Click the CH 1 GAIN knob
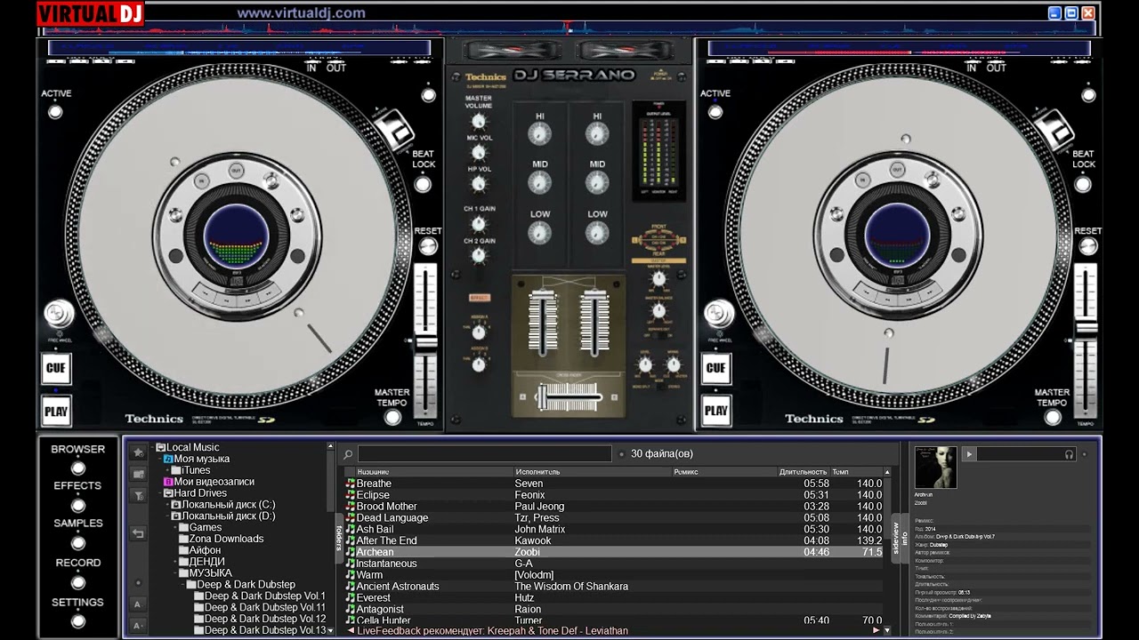Image resolution: width=1139 pixels, height=640 pixels. click(x=479, y=223)
